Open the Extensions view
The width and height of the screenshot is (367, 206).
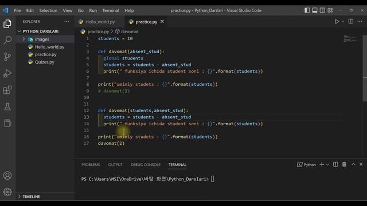click(7, 90)
